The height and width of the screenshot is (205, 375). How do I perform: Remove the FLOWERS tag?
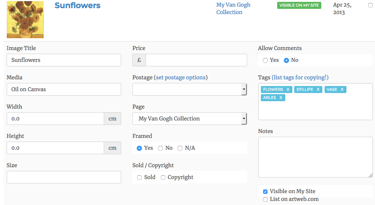288,89
